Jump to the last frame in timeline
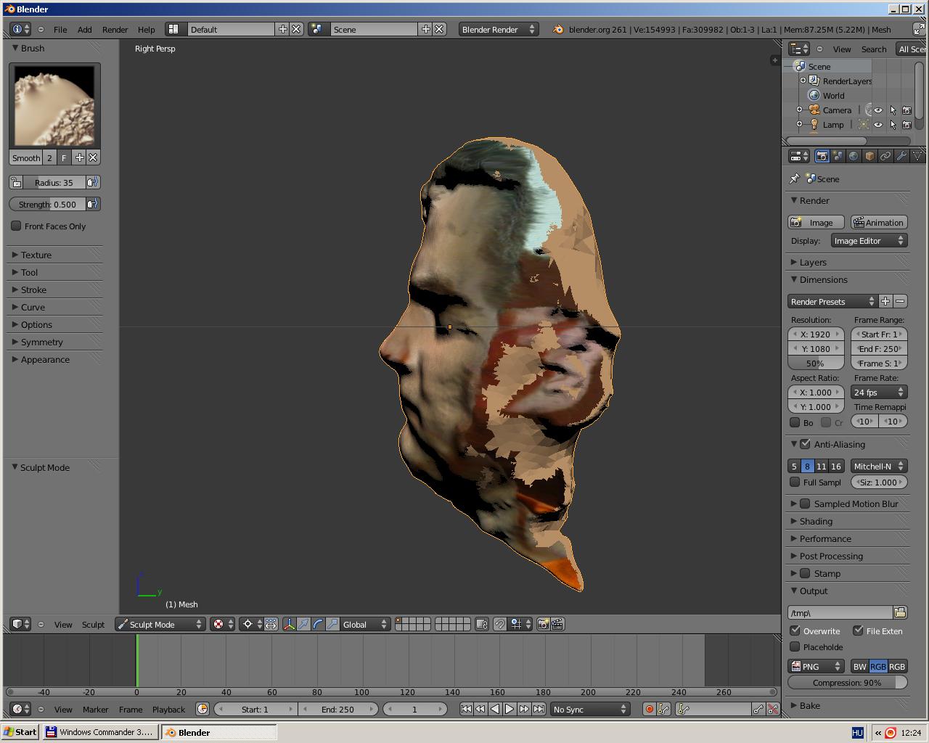The image size is (929, 743). coord(539,710)
